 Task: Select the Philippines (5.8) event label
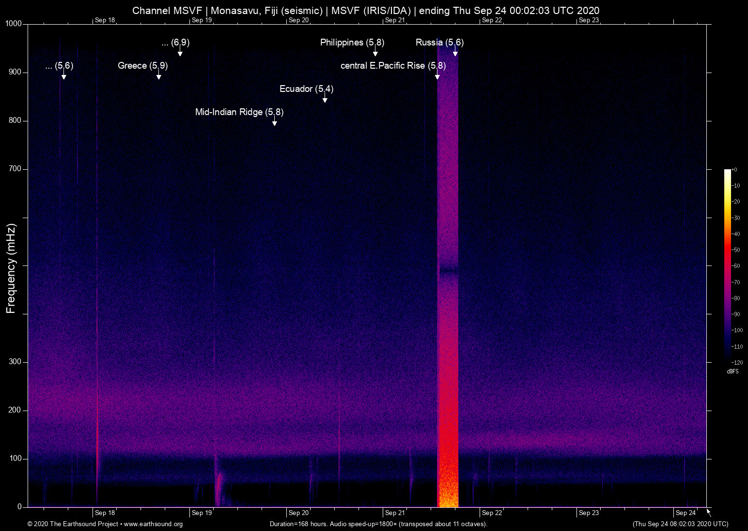click(352, 43)
